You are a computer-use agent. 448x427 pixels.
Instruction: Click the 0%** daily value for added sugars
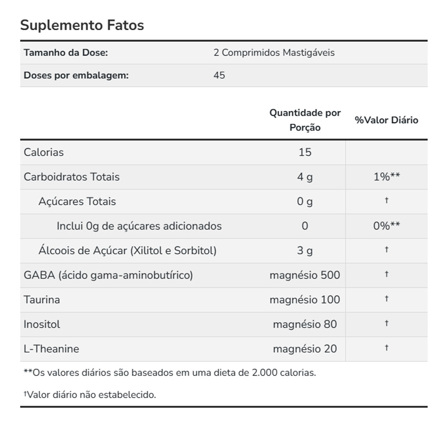[386, 226]
